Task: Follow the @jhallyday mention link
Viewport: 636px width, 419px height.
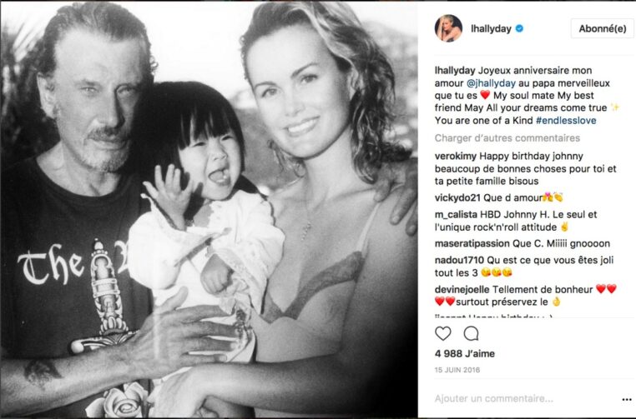Action: tap(492, 83)
